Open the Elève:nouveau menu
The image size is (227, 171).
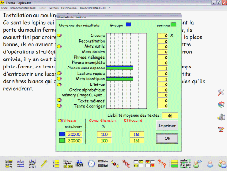pyautogui.click(x=69, y=8)
